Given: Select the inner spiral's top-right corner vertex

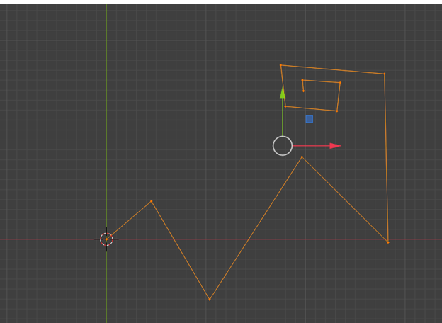Looking at the screenshot, I should coord(340,83).
